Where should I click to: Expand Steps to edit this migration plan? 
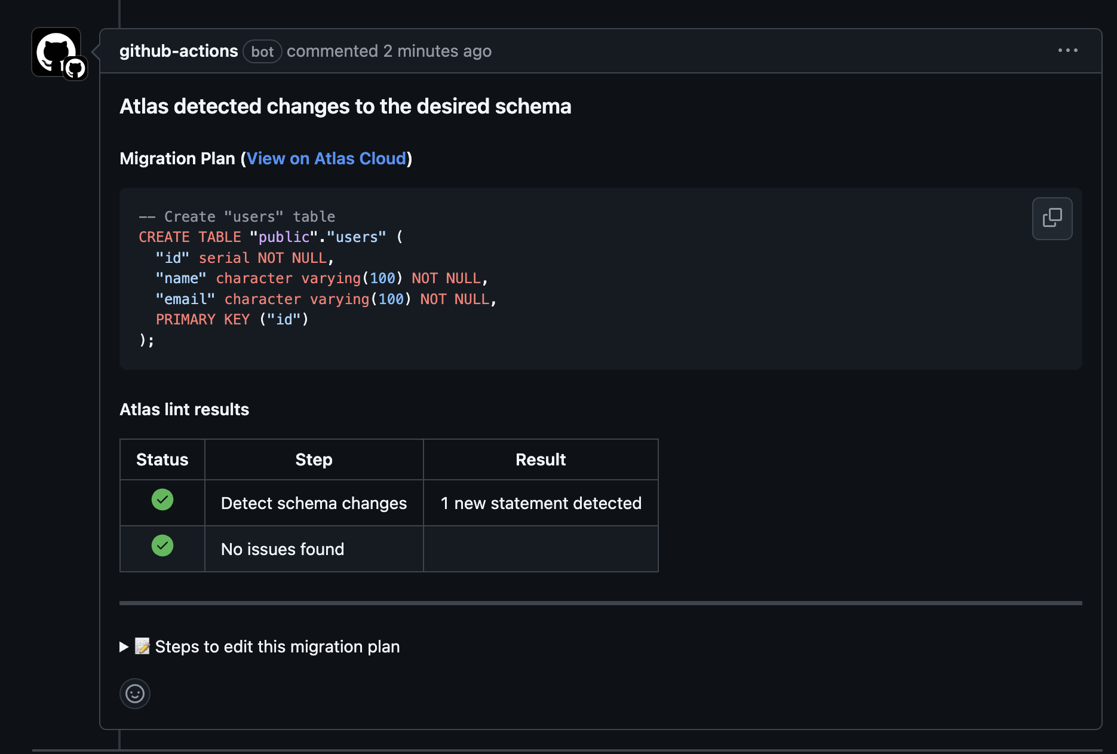click(x=278, y=646)
